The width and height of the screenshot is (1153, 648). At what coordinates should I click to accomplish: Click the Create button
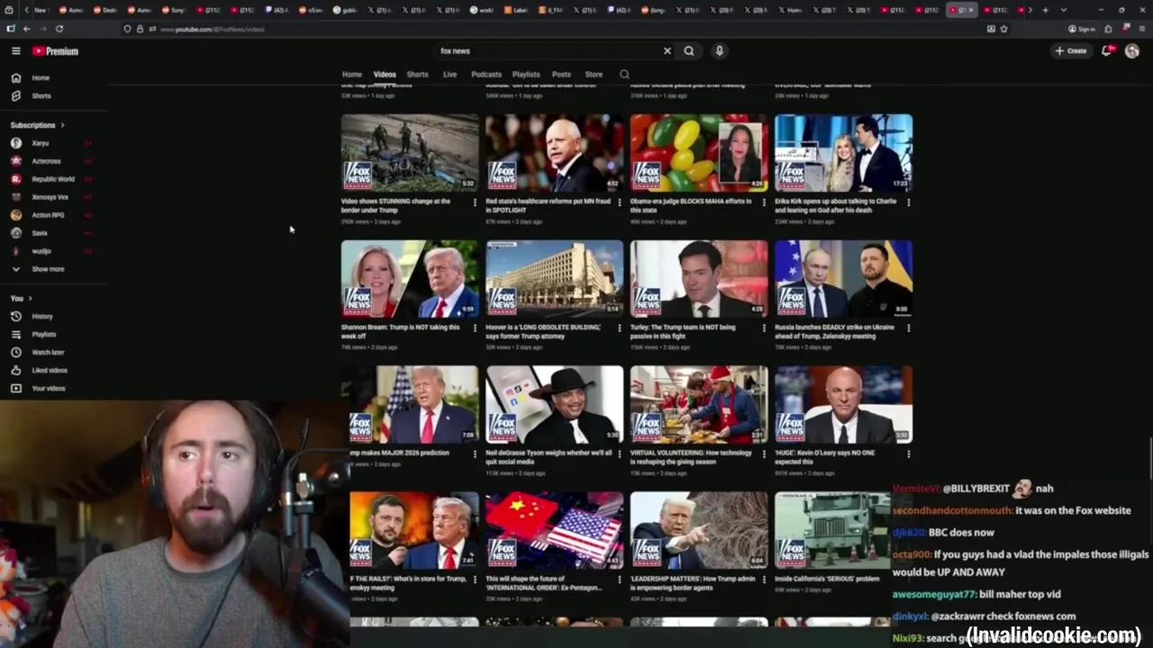(x=1071, y=51)
